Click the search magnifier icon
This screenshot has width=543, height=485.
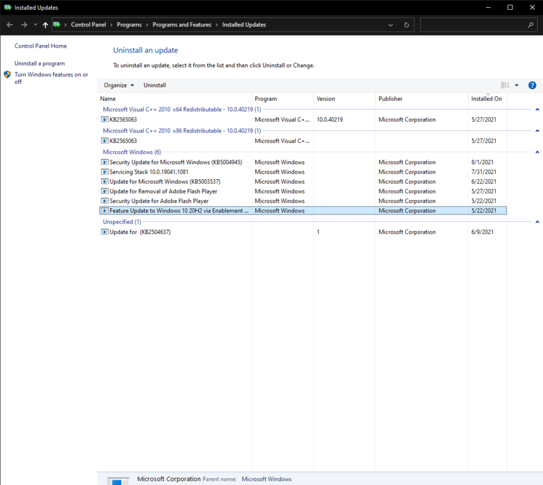pyautogui.click(x=531, y=25)
